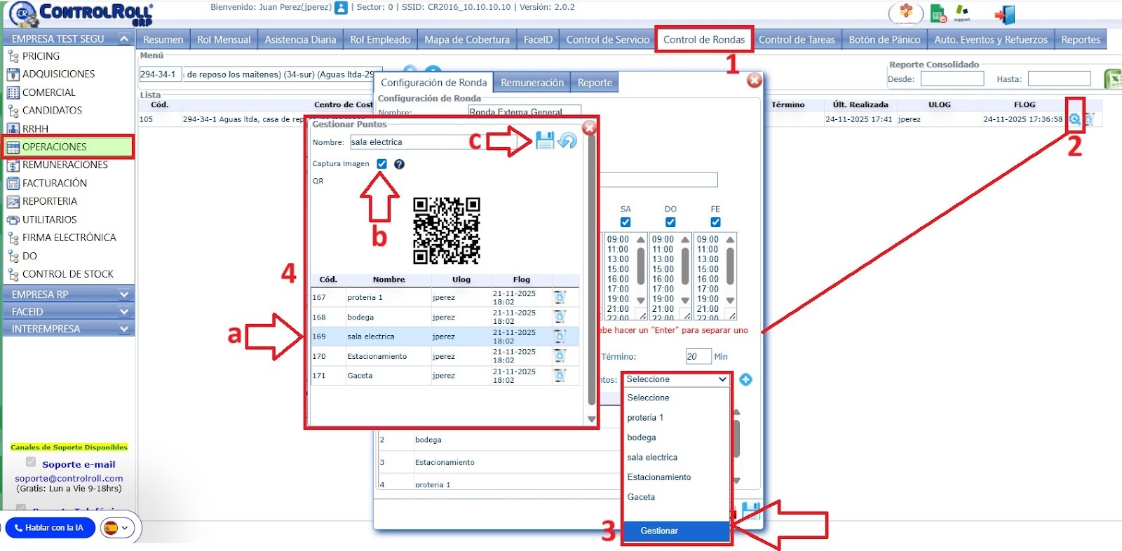Switch to the Control de Rondas tab
1122x551 pixels.
703,39
